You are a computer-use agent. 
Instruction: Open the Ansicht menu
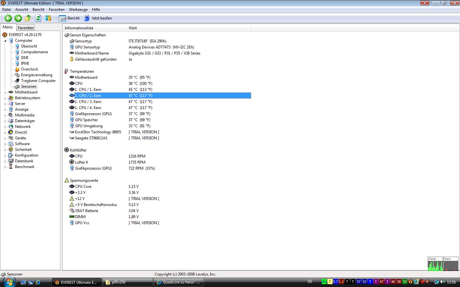[22, 10]
